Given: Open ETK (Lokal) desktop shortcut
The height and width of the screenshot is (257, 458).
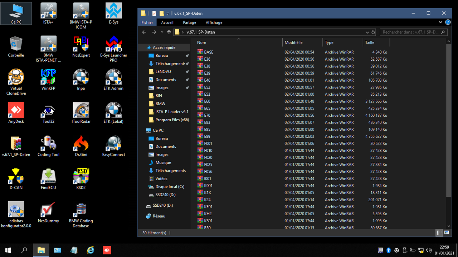Looking at the screenshot, I should click(x=113, y=113).
